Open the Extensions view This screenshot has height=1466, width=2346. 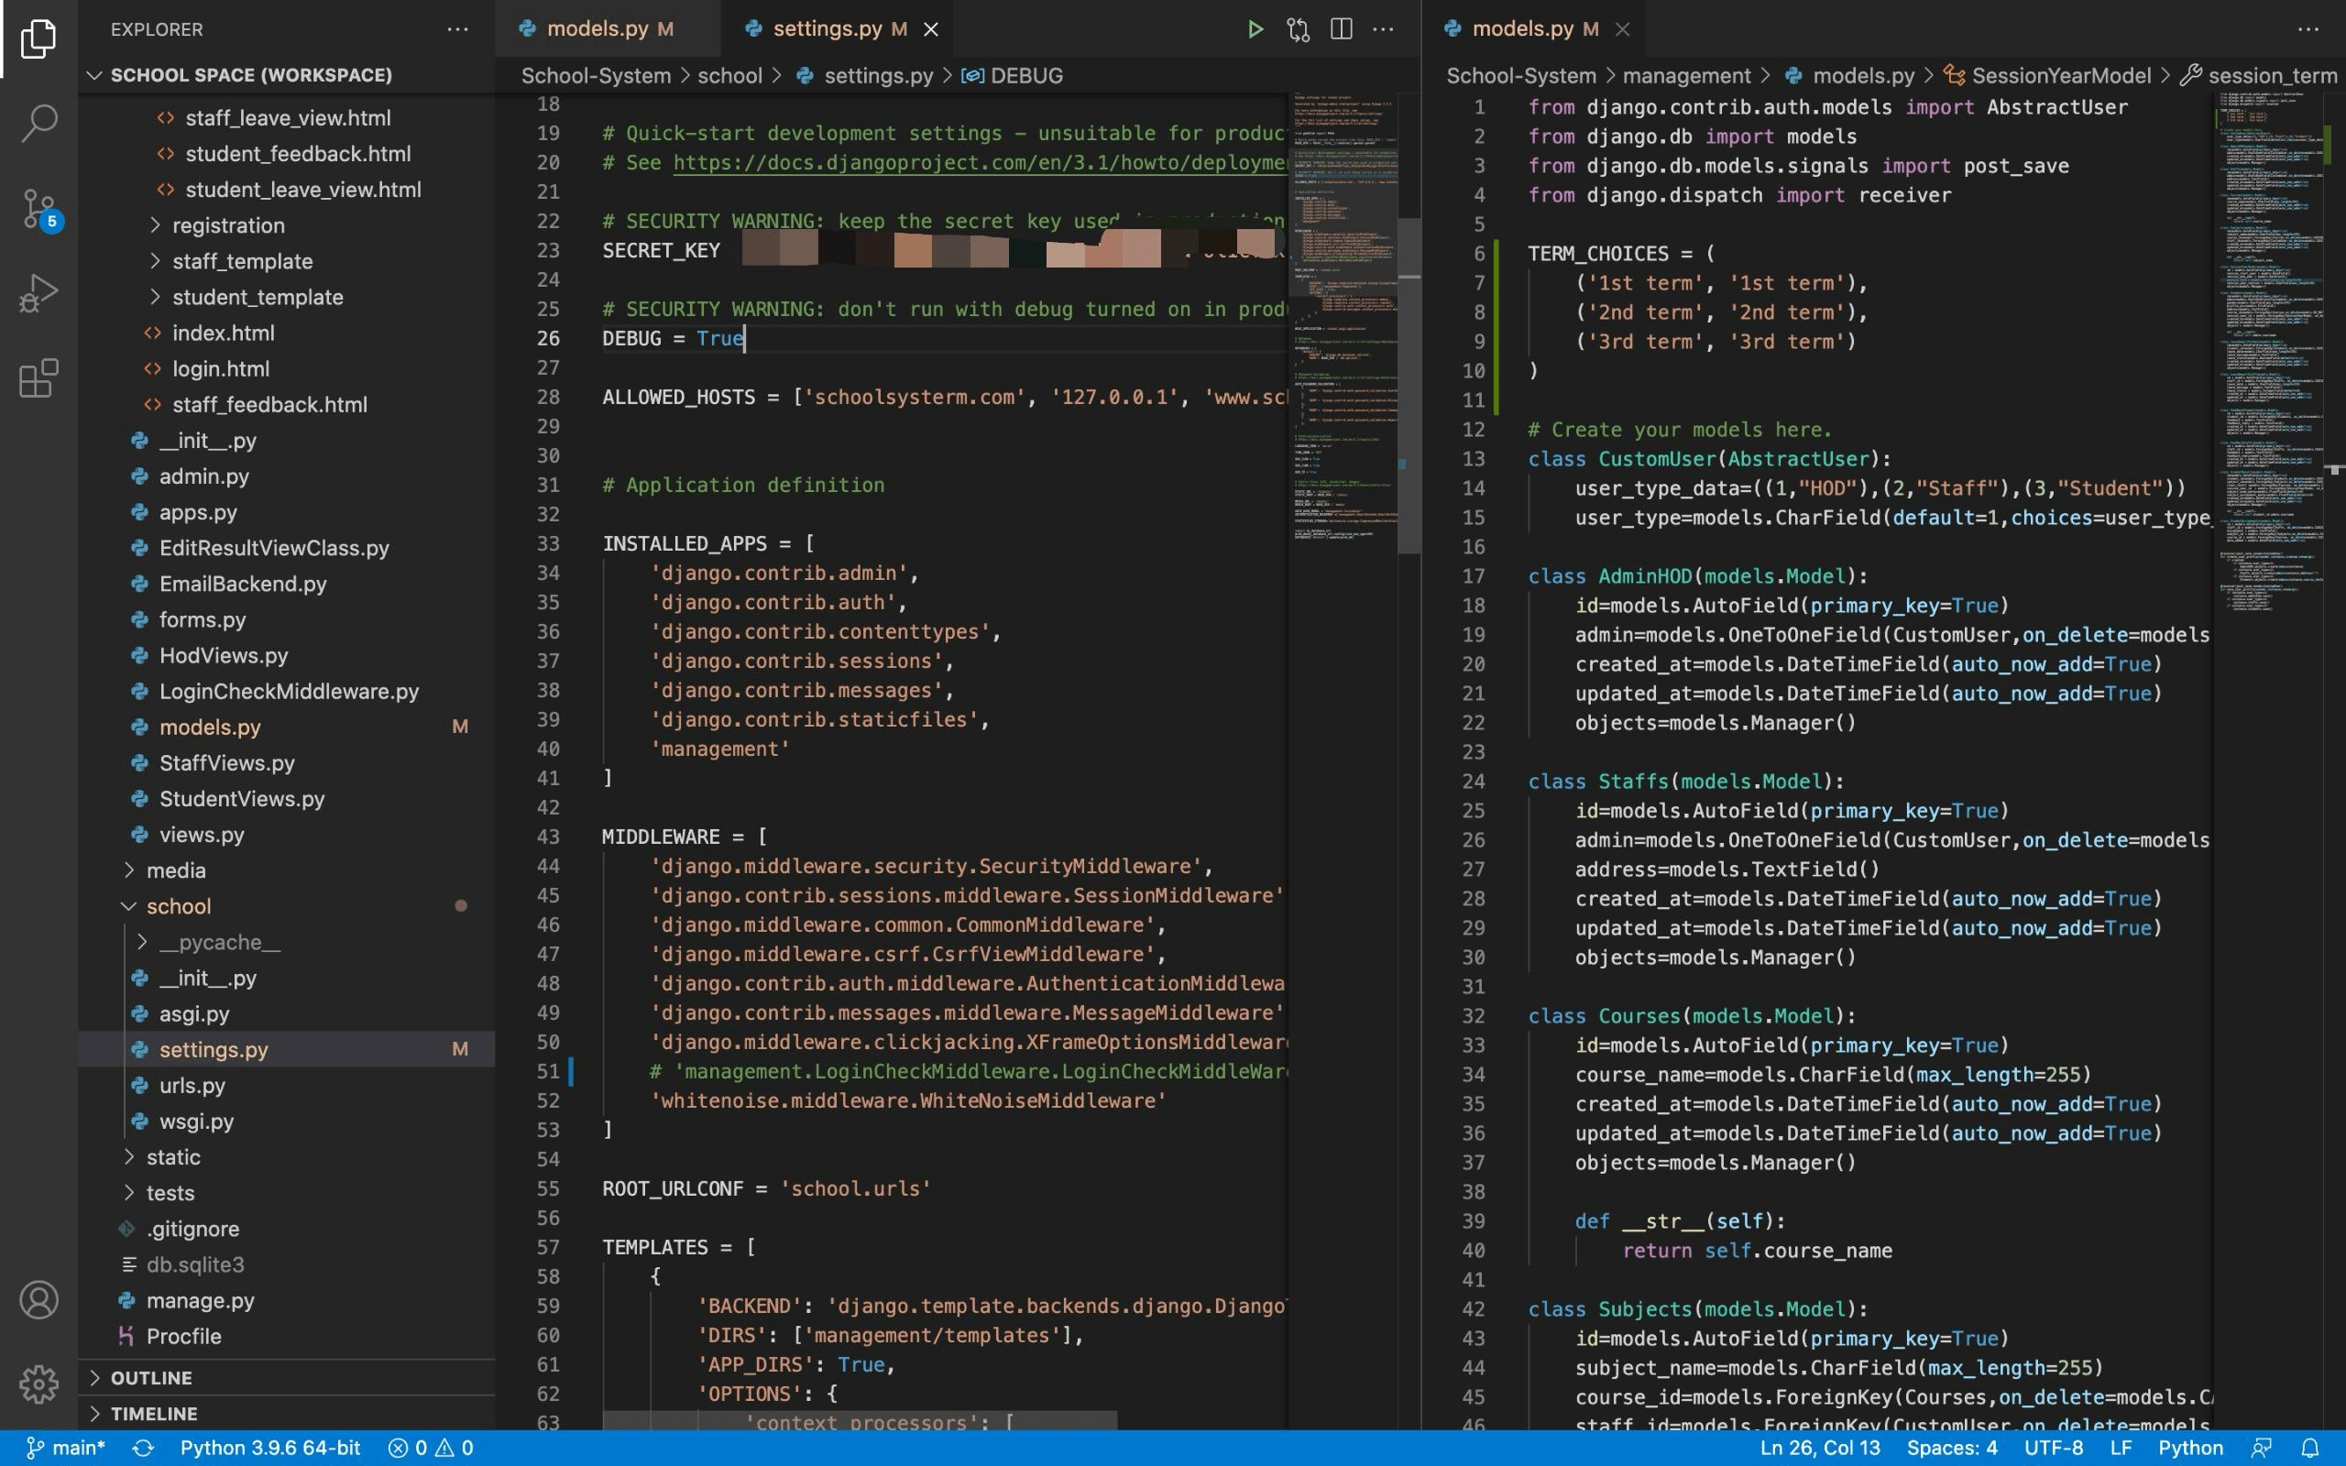38,378
